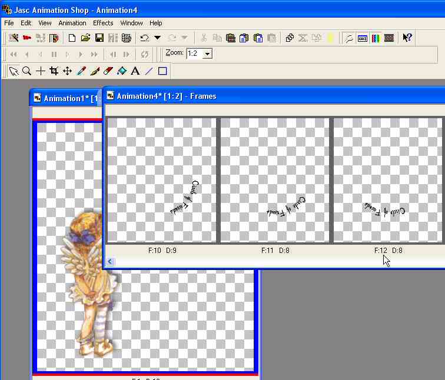Export frames to Paint Shop Pro icon
Image resolution: width=445 pixels, height=380 pixels.
point(54,38)
